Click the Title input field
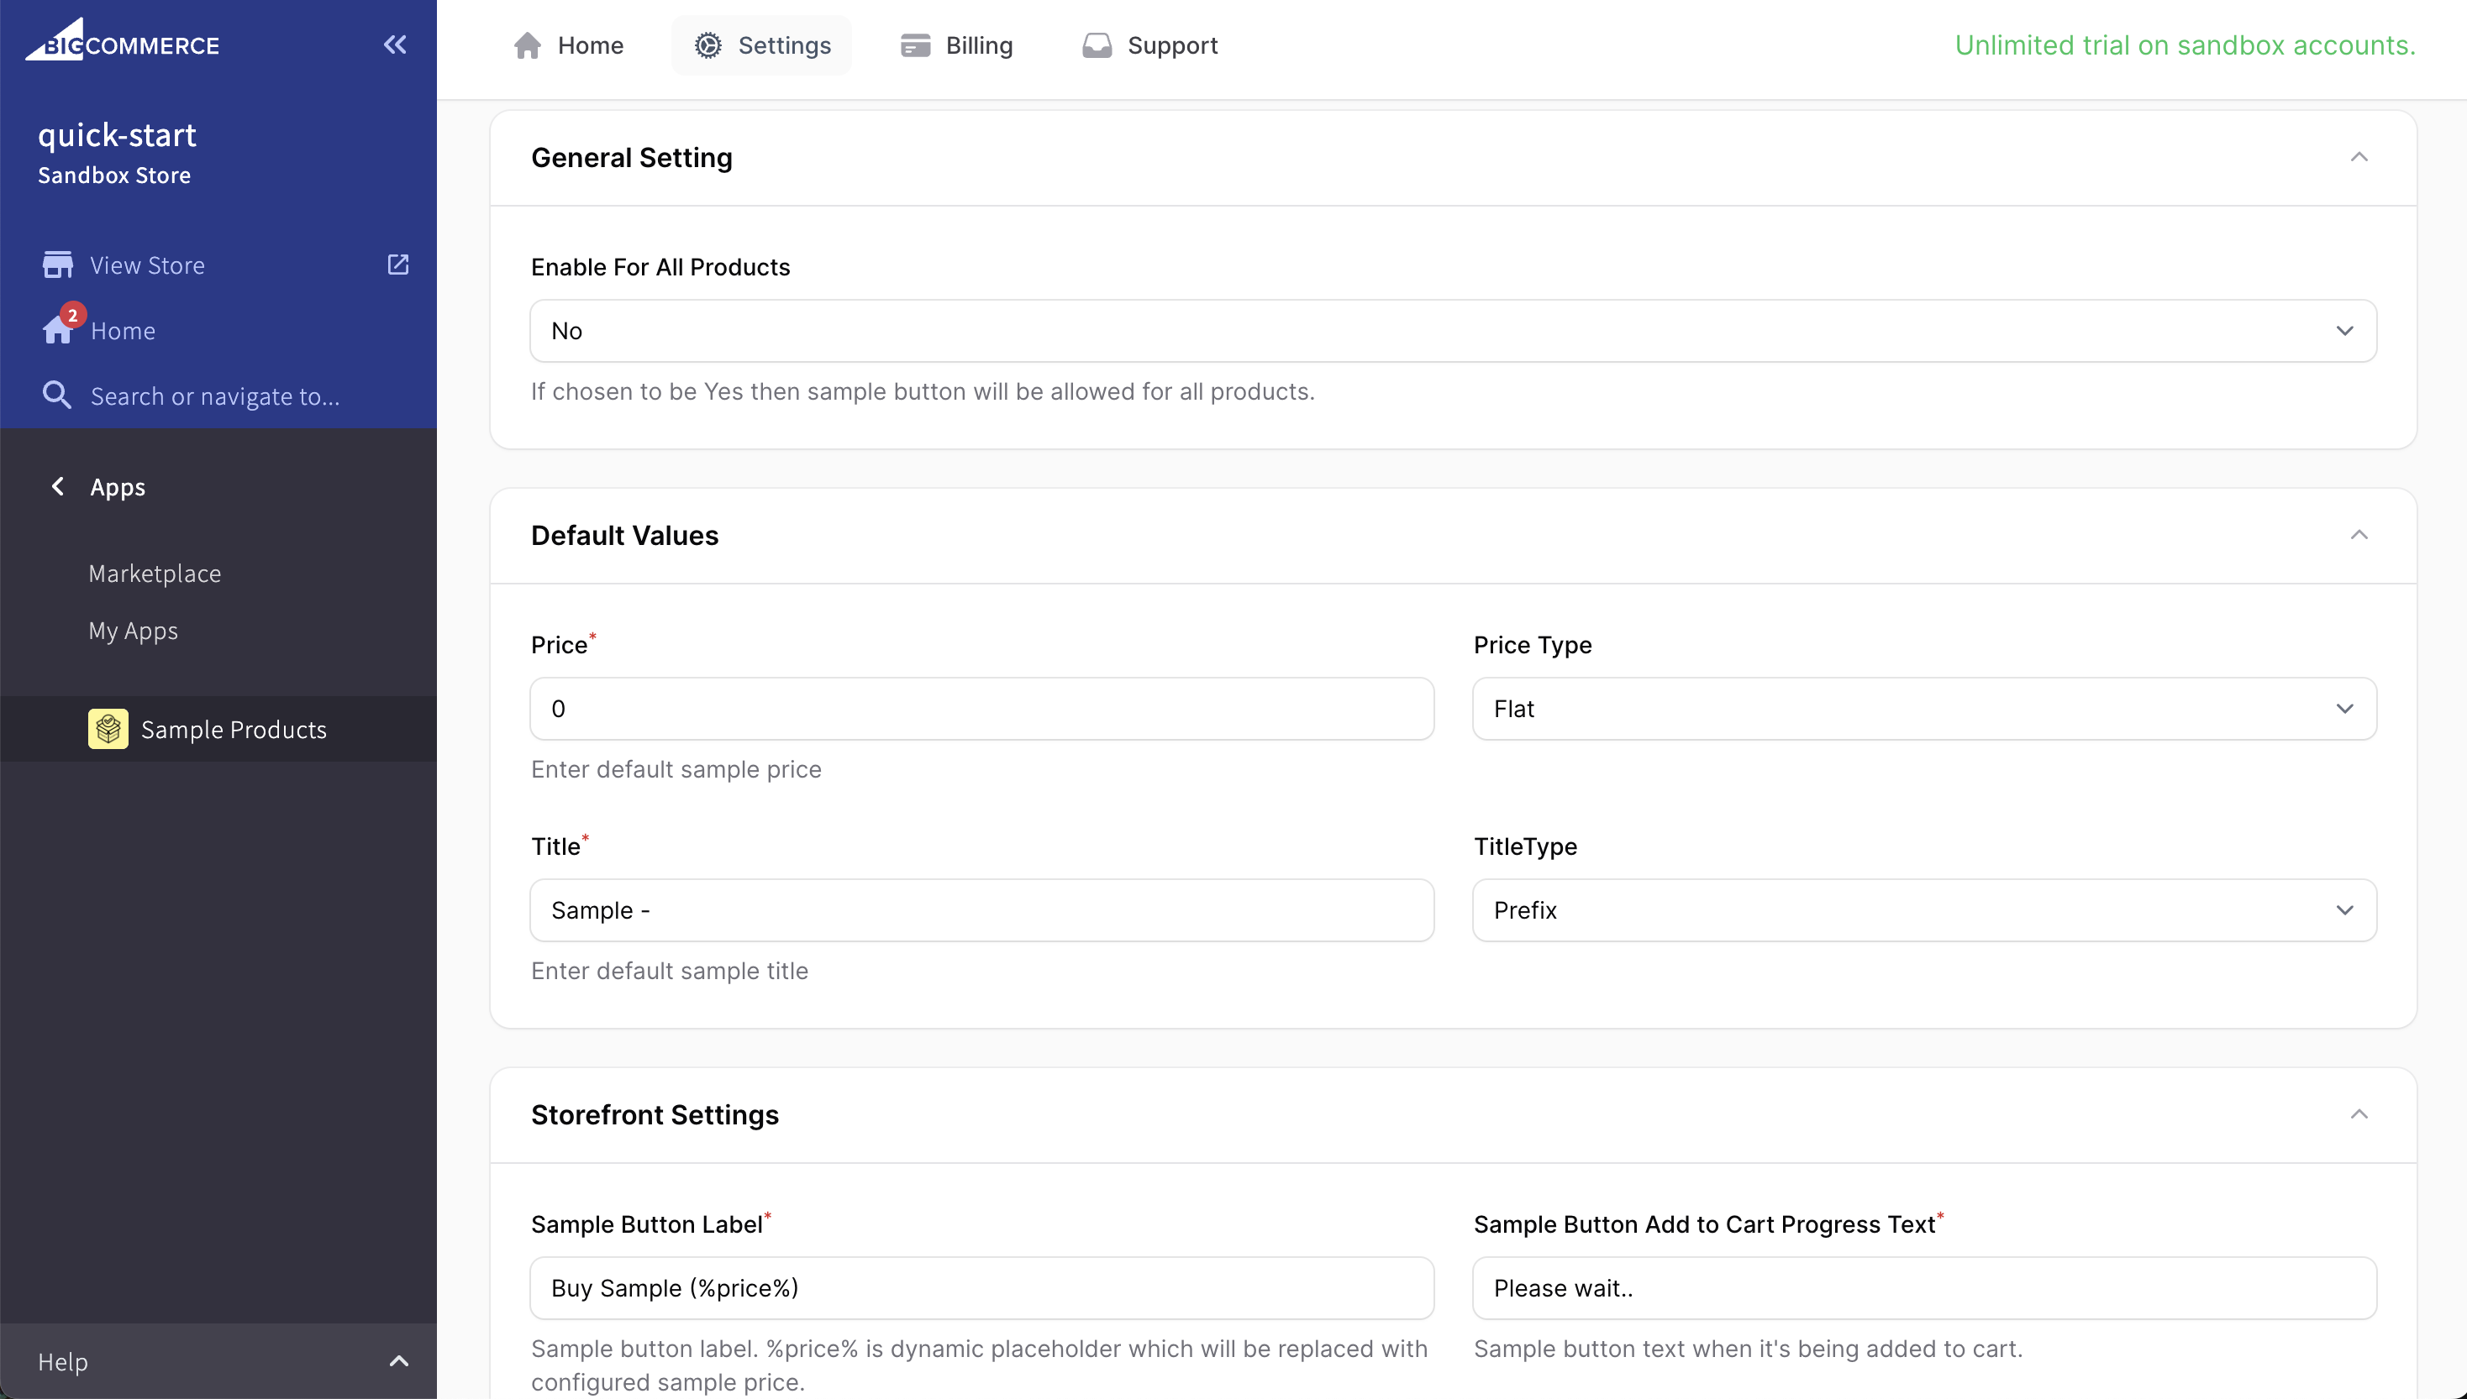This screenshot has height=1399, width=2467. point(981,910)
